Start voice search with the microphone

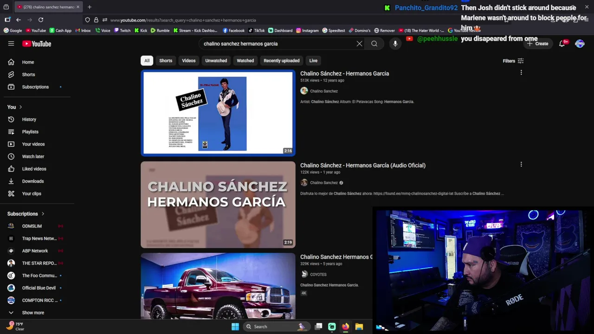[x=395, y=44]
